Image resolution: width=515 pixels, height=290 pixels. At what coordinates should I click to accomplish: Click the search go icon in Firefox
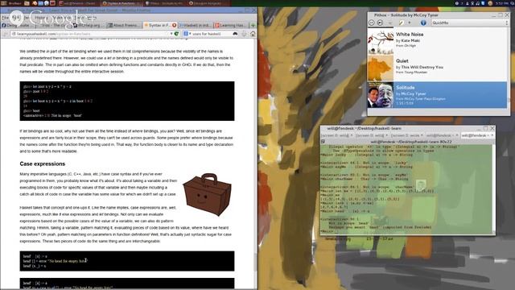(235, 34)
